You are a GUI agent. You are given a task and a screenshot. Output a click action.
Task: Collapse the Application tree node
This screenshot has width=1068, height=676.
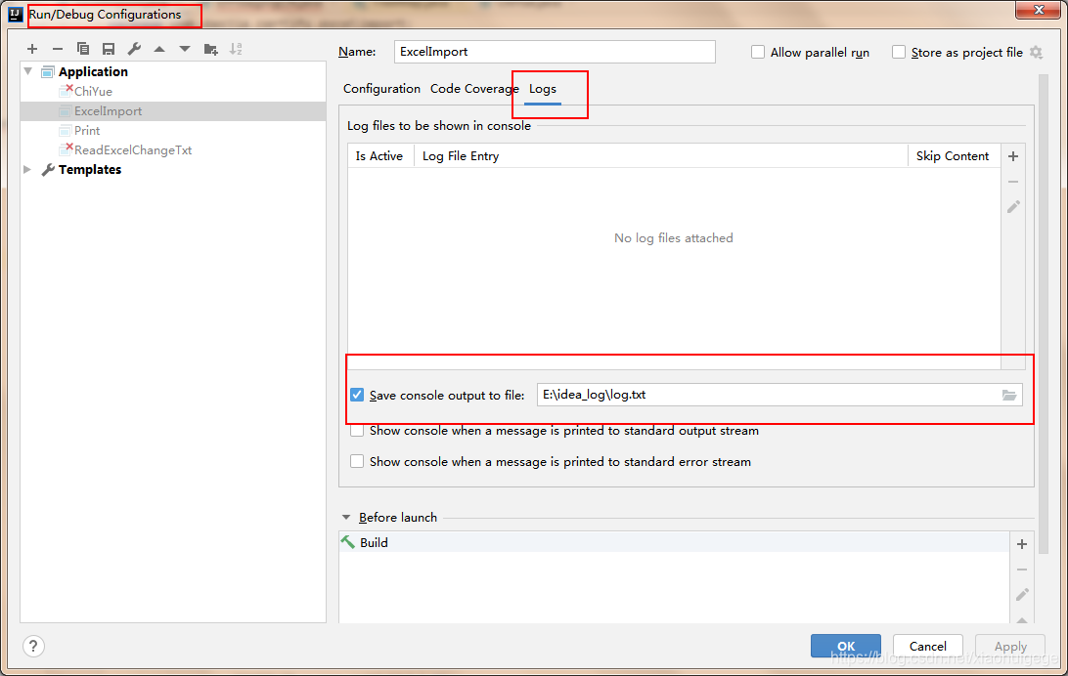coord(27,70)
